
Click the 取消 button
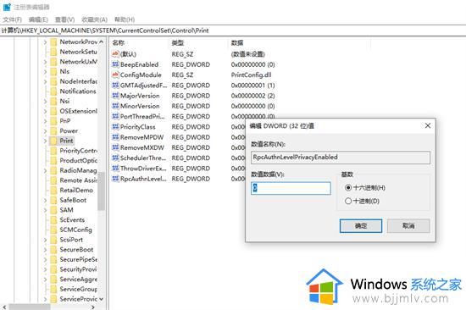pyautogui.click(x=408, y=226)
